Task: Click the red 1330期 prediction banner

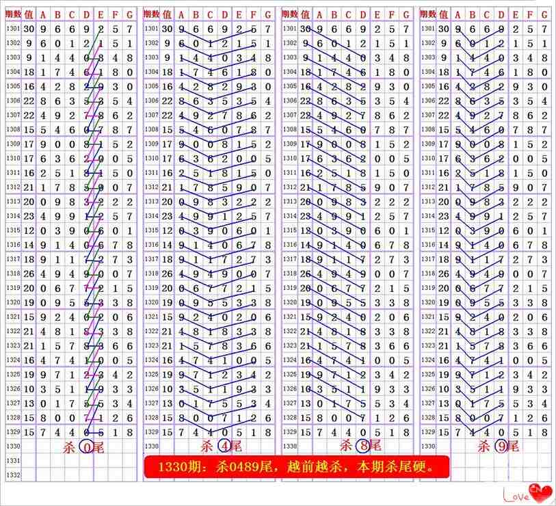Action: (297, 468)
